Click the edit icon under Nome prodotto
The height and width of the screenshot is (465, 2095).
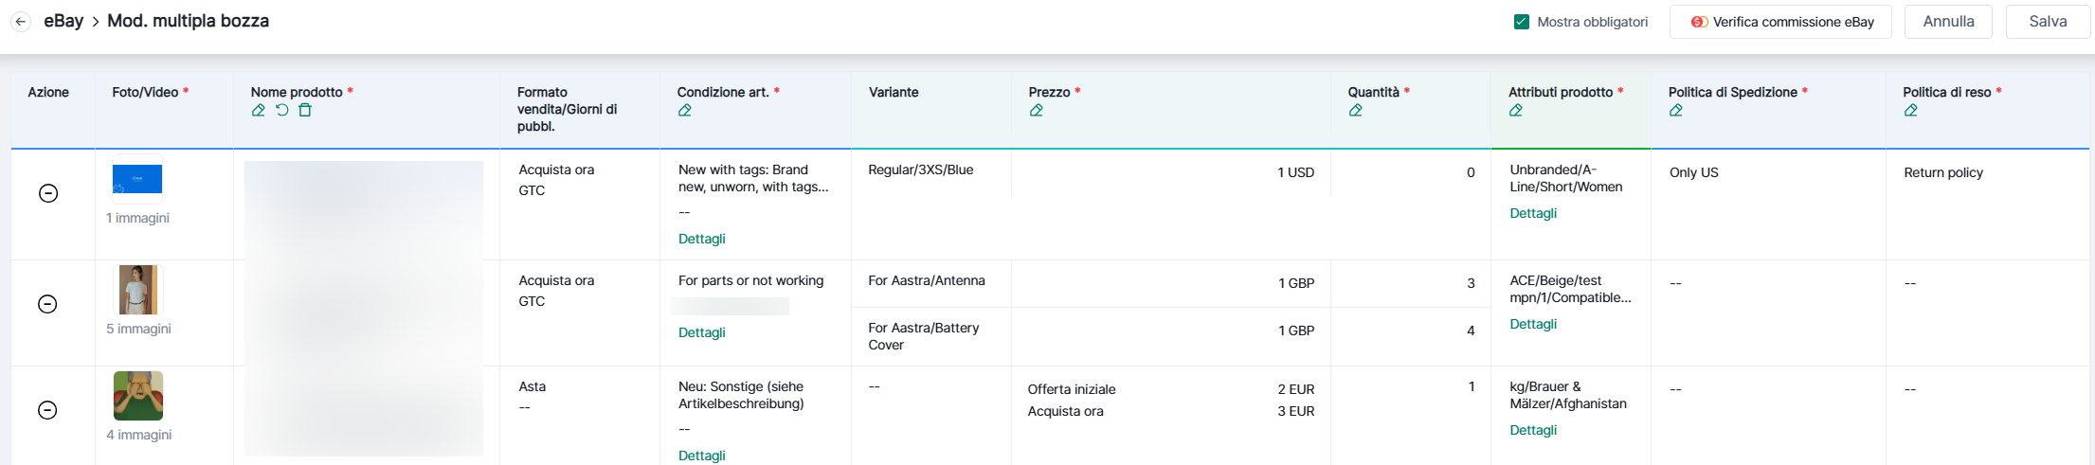[258, 111]
